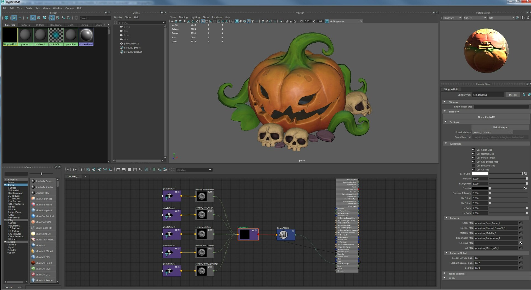Switch to the Lights tab in Browser
The width and height of the screenshot is (531, 290).
(x=71, y=25)
